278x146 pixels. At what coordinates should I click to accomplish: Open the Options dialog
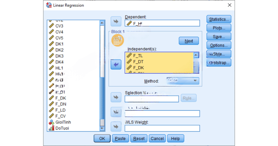219,45
